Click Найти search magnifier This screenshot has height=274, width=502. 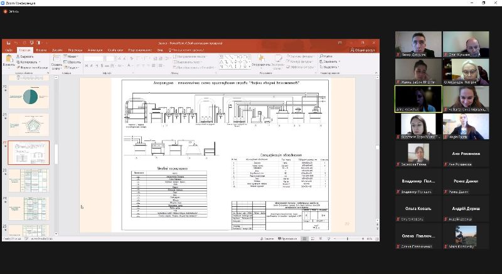[x=326, y=56]
